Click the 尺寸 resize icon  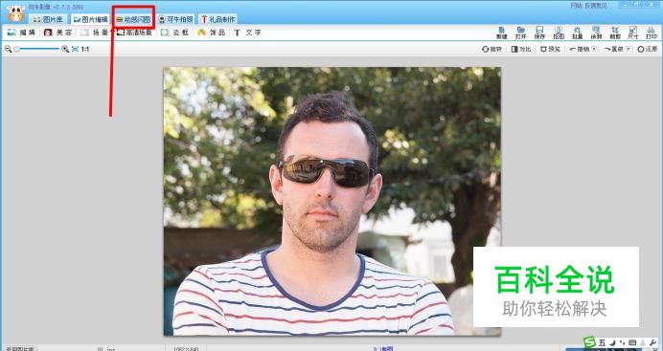pos(633,33)
